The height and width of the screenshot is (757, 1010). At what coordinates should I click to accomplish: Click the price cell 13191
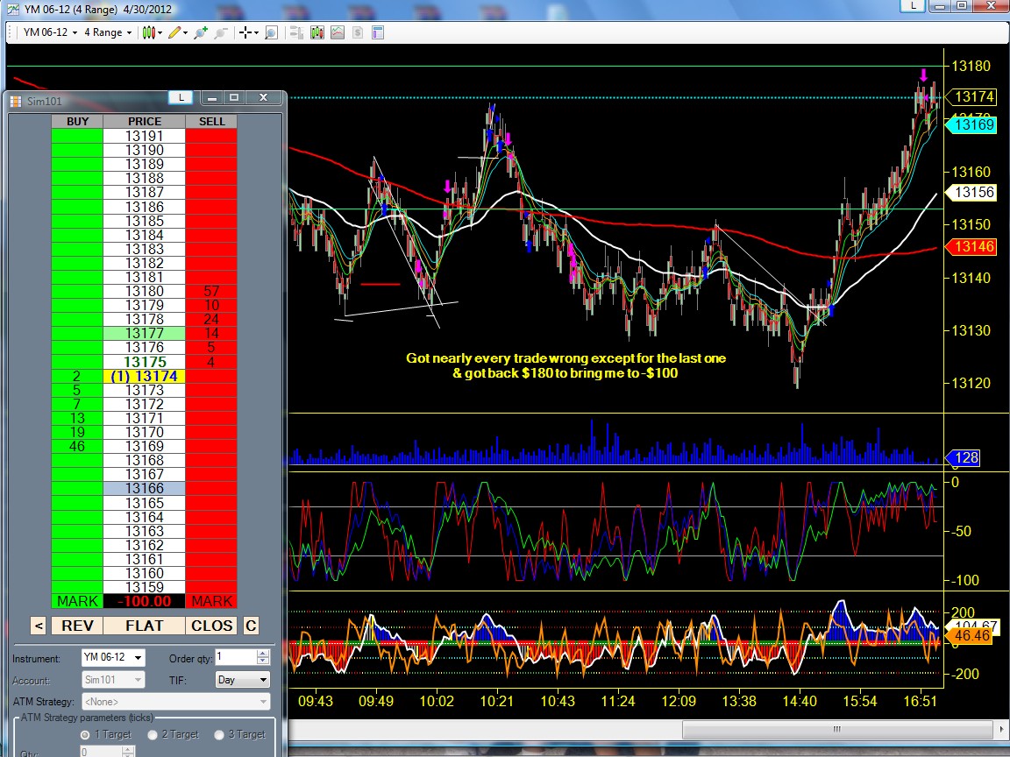[145, 136]
